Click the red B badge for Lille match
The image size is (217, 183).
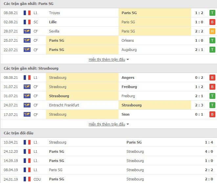212,22
